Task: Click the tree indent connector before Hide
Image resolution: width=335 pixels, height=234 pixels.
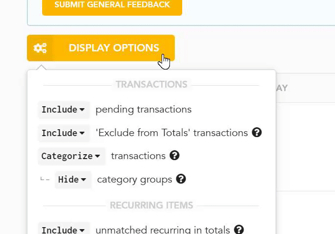Action: click(x=45, y=179)
